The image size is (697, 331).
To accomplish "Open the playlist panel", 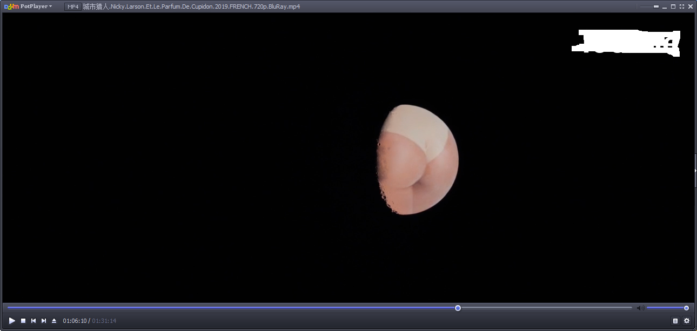I will click(x=675, y=321).
